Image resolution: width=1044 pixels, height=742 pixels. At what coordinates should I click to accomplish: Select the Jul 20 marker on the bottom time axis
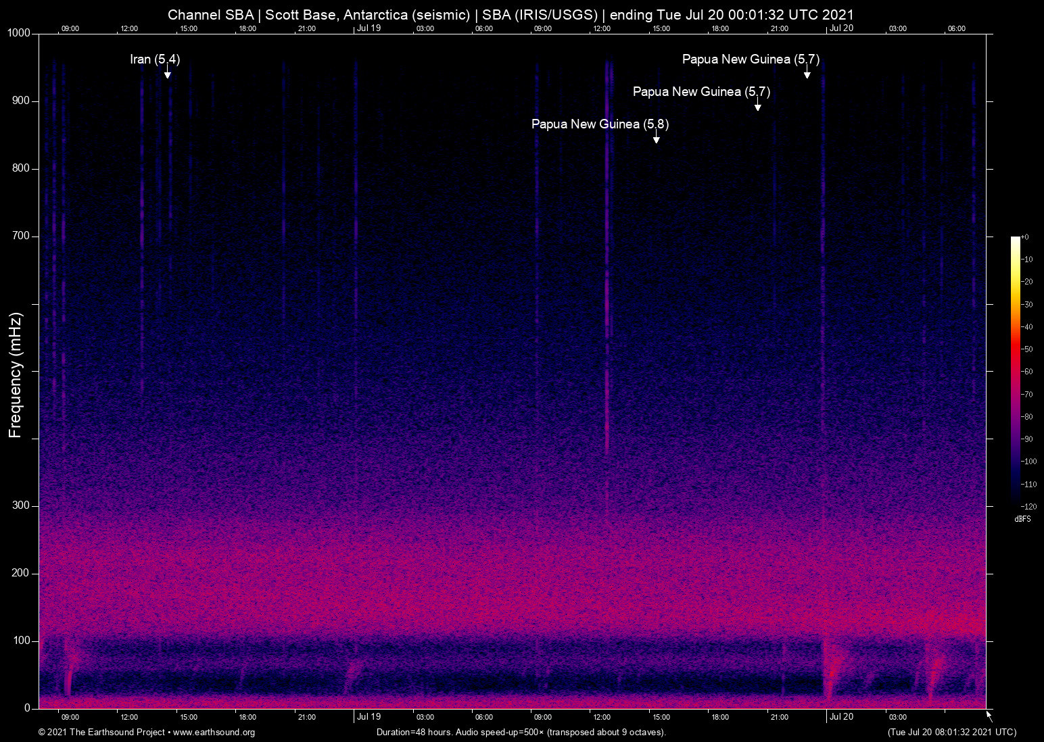[841, 717]
